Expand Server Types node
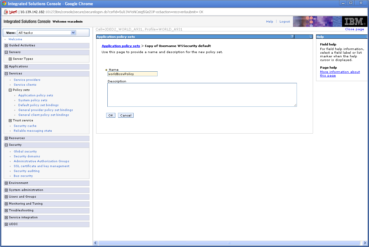Image resolution: width=369 pixels, height=247 pixels. [10, 59]
